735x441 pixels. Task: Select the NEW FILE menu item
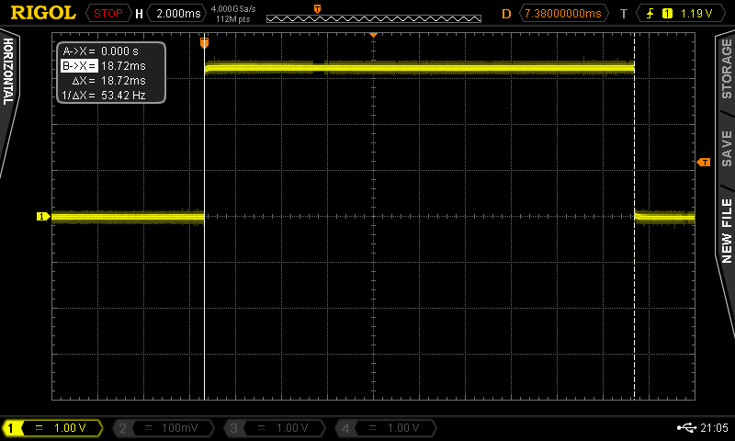pos(726,230)
